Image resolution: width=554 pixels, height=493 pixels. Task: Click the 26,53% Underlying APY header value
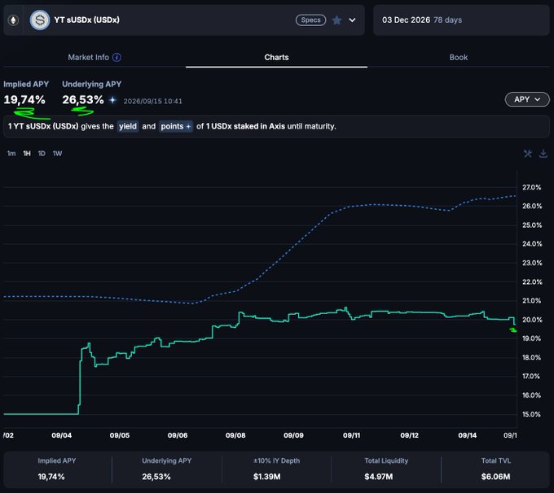[83, 100]
